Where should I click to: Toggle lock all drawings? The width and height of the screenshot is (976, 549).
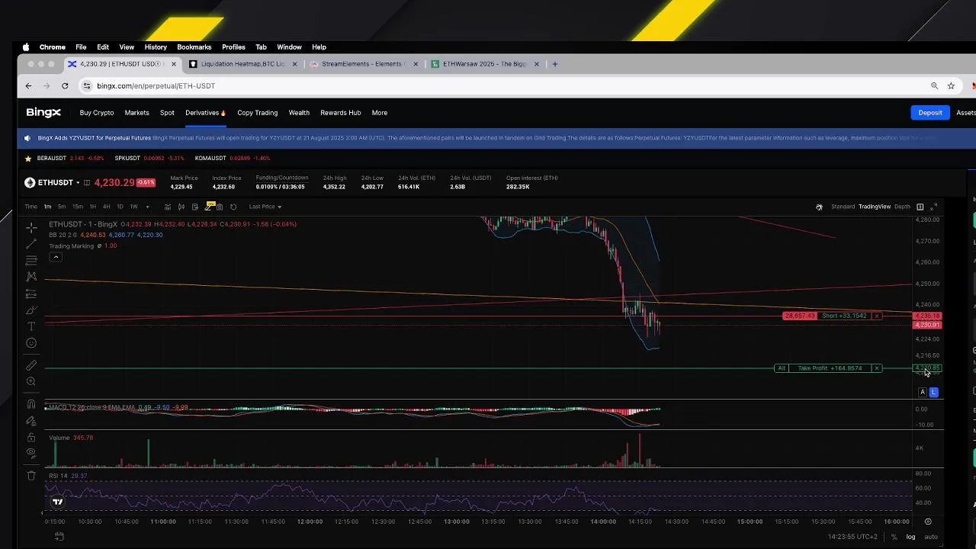click(31, 437)
